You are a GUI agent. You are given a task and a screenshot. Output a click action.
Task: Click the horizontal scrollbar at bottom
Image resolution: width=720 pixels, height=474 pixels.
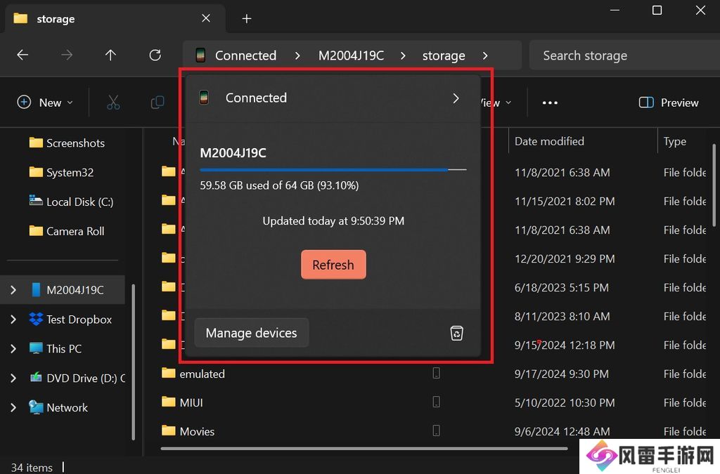(364, 448)
